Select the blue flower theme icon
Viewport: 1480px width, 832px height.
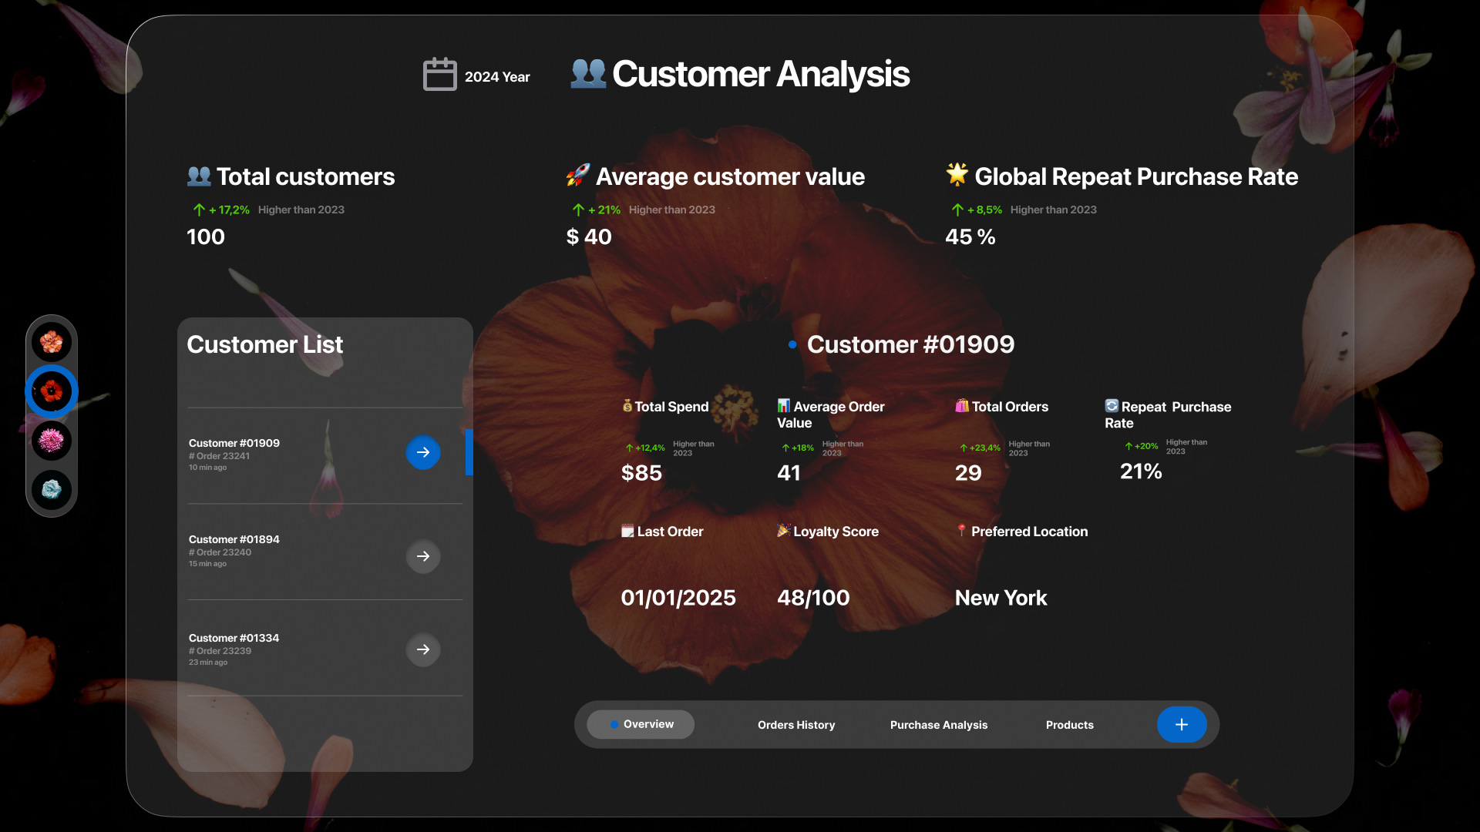52,489
